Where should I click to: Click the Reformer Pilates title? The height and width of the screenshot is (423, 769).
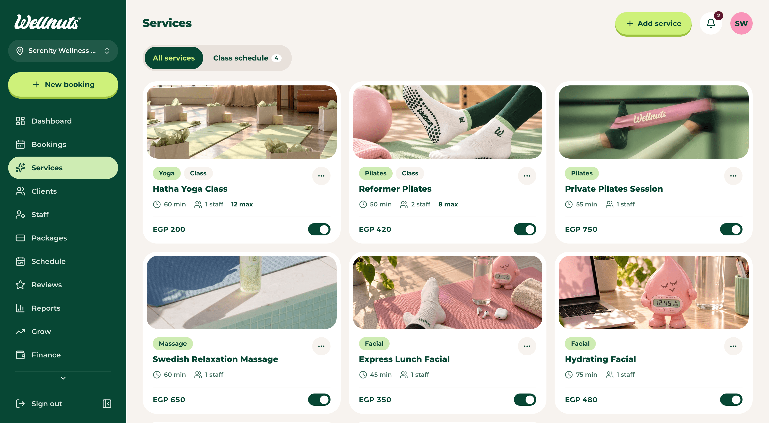click(x=395, y=189)
